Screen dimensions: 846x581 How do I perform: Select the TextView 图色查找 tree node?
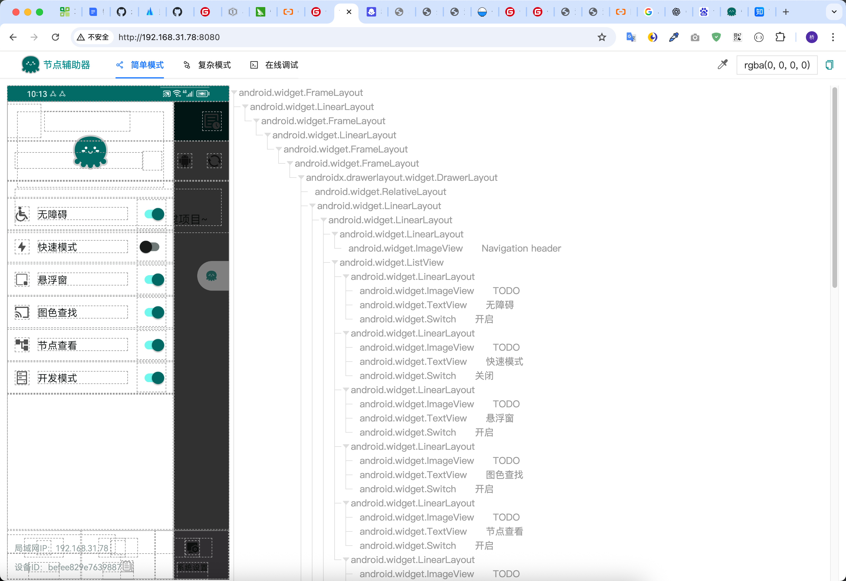(441, 475)
